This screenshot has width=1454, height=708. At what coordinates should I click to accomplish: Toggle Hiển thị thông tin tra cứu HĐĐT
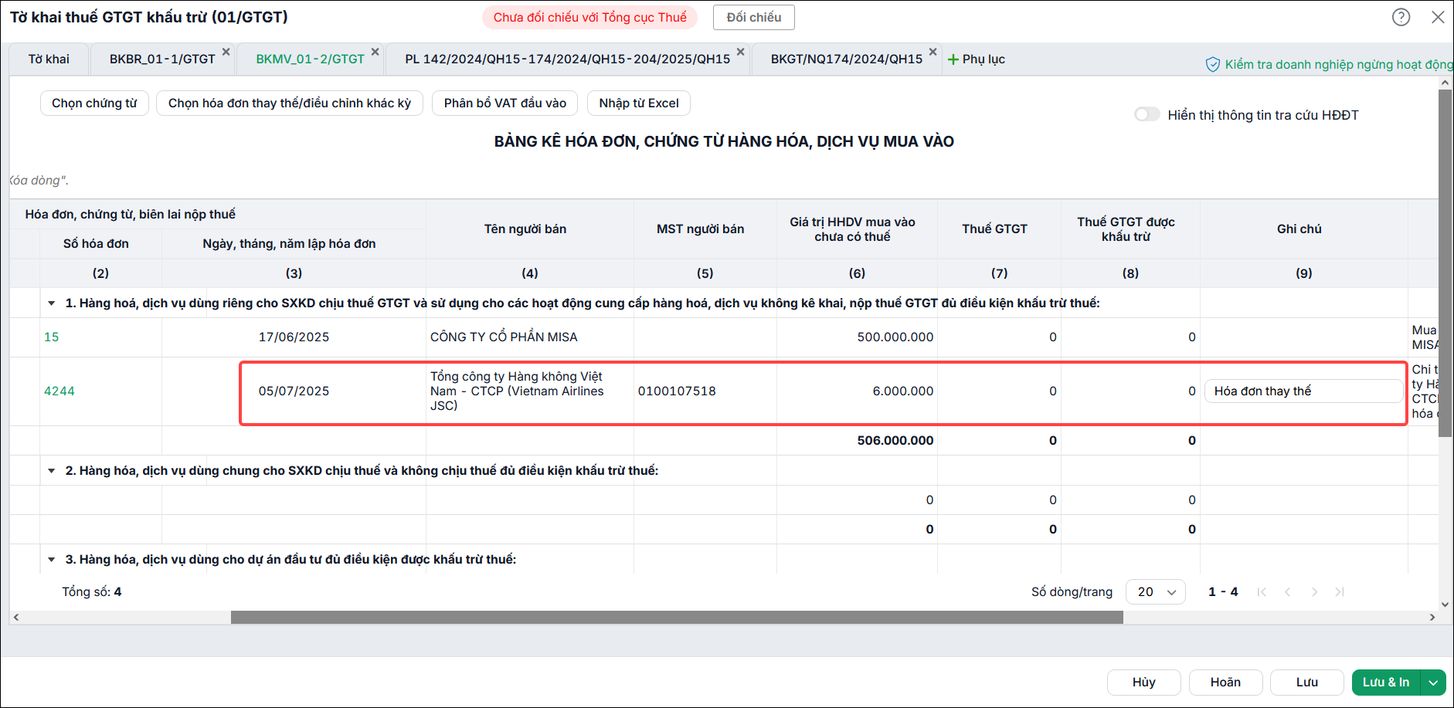click(1147, 114)
